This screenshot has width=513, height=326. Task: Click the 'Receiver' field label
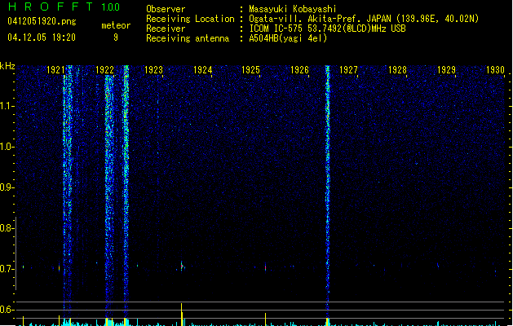coord(166,29)
